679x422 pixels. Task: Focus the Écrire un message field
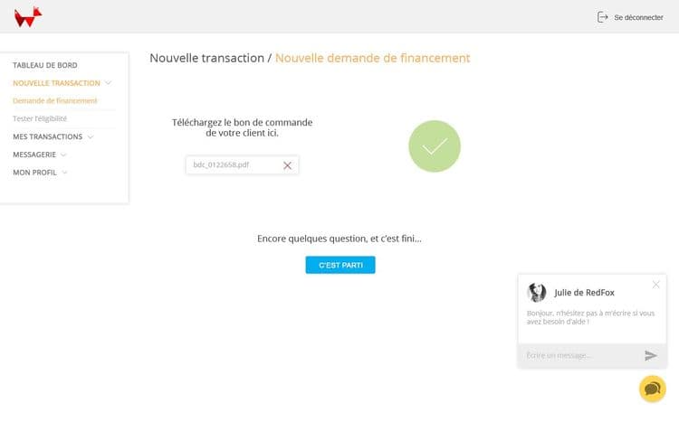point(579,355)
